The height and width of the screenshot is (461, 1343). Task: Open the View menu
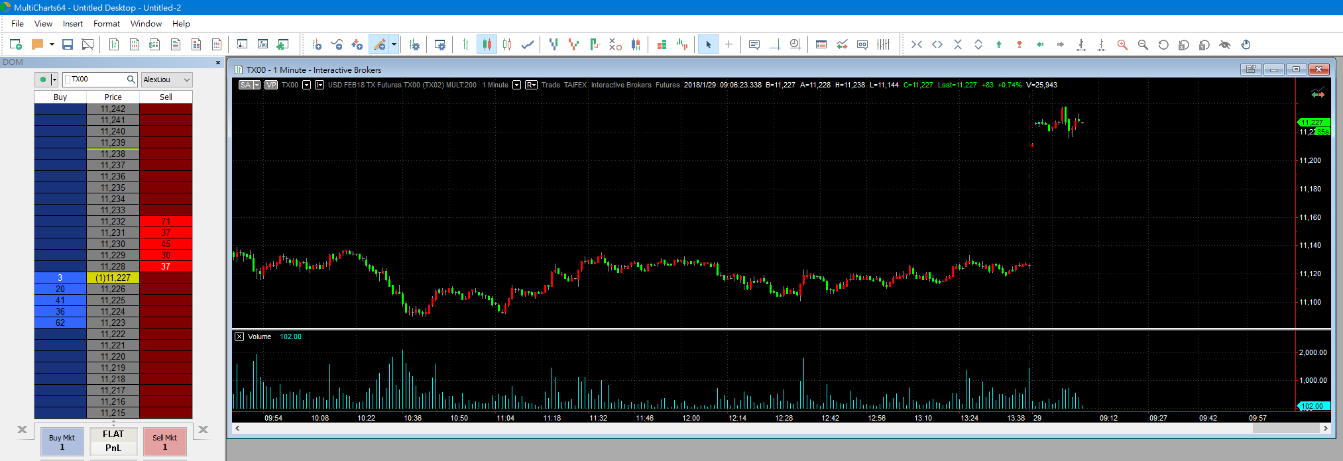coord(43,23)
